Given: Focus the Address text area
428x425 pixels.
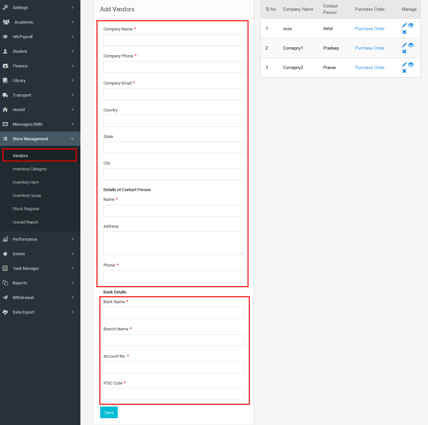Looking at the screenshot, I should tap(173, 243).
